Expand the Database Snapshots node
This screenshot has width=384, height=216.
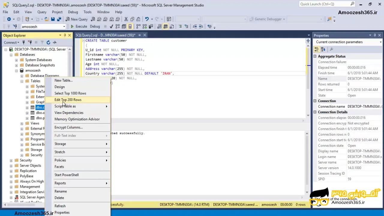point(16,65)
